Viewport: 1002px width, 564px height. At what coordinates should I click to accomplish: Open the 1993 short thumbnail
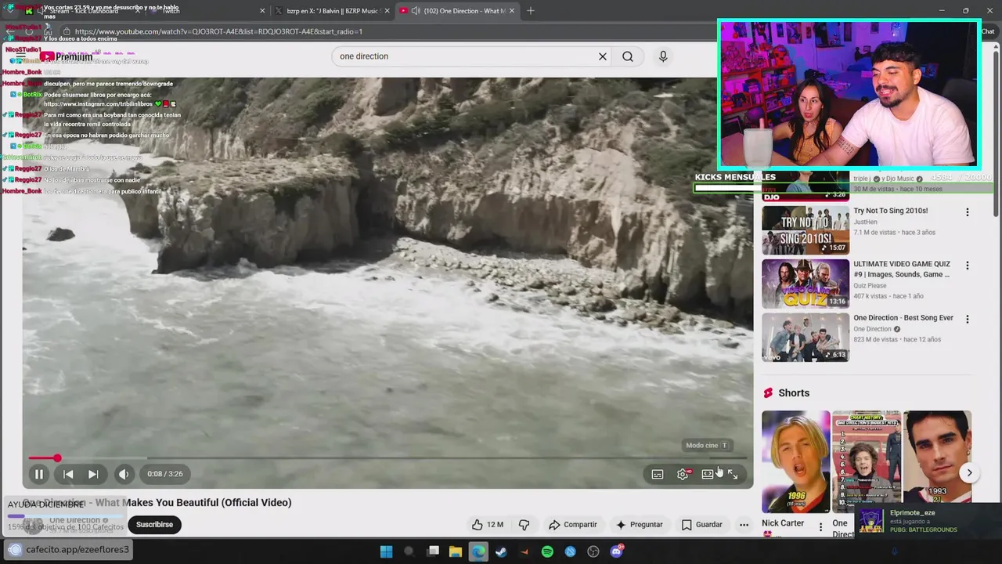pyautogui.click(x=937, y=457)
